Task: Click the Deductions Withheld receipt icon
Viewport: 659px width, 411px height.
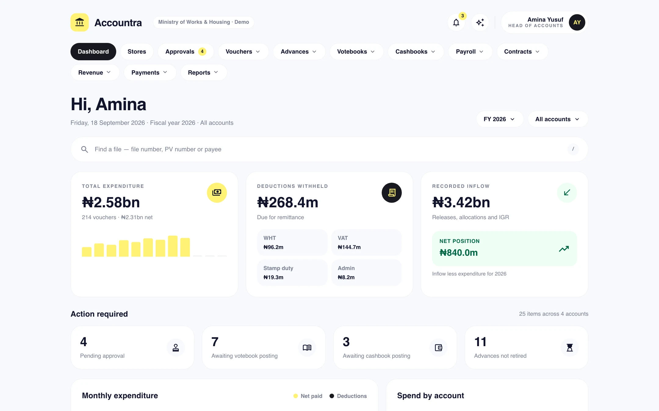Action: pyautogui.click(x=392, y=193)
